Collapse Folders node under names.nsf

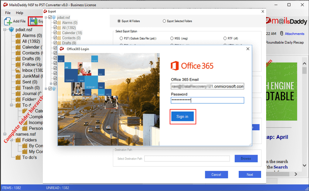(x=12, y=140)
